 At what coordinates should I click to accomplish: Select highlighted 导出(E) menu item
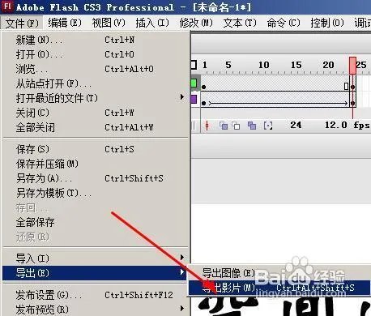[x=95, y=273]
